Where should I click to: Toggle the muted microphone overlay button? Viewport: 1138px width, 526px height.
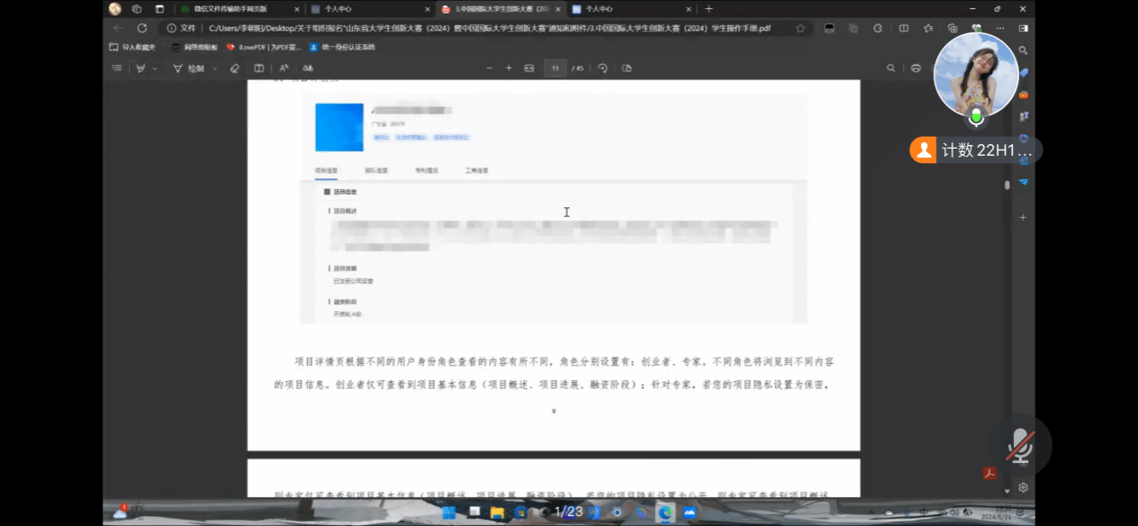click(1019, 445)
